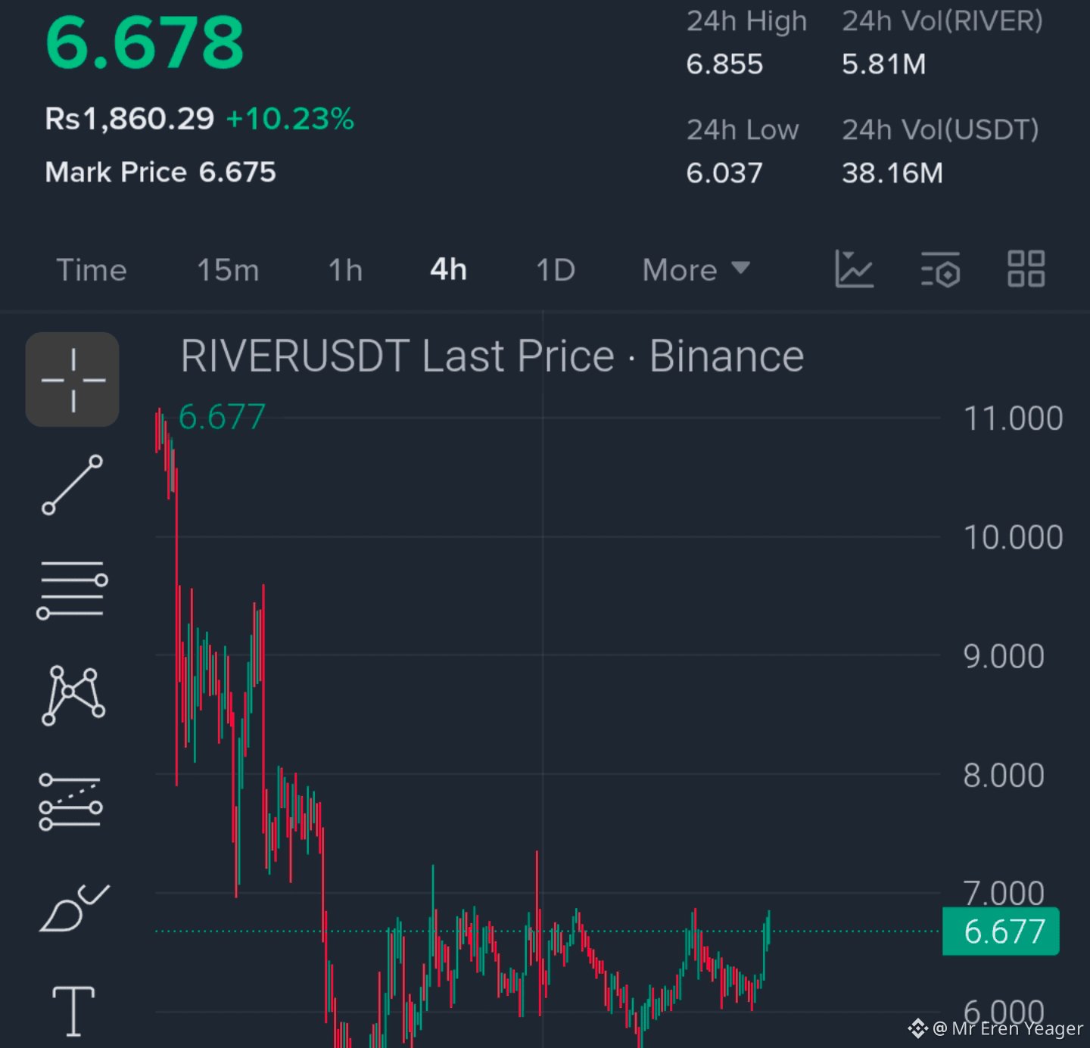1090x1048 pixels.
Task: Open the grid layout icon
Action: [1026, 269]
